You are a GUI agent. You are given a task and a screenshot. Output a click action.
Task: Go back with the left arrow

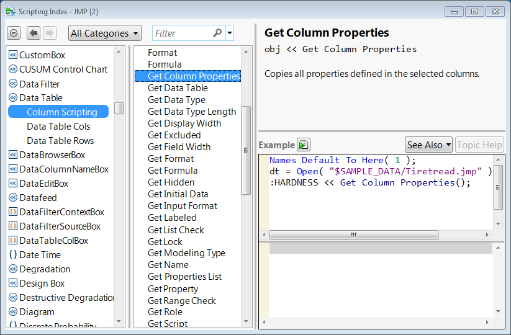pos(34,33)
